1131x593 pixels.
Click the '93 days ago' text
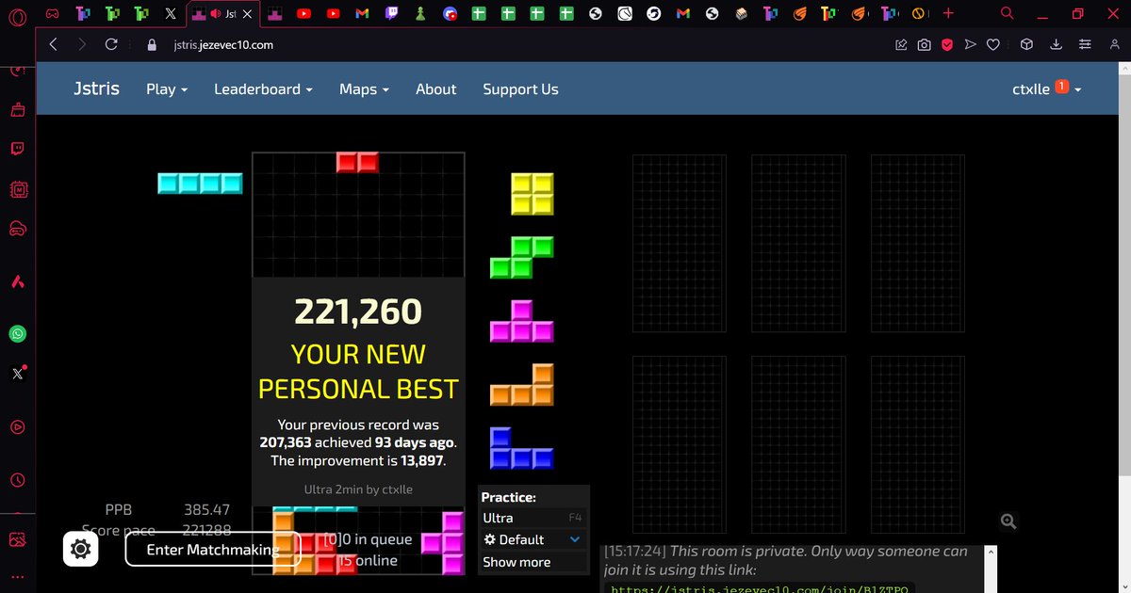414,442
